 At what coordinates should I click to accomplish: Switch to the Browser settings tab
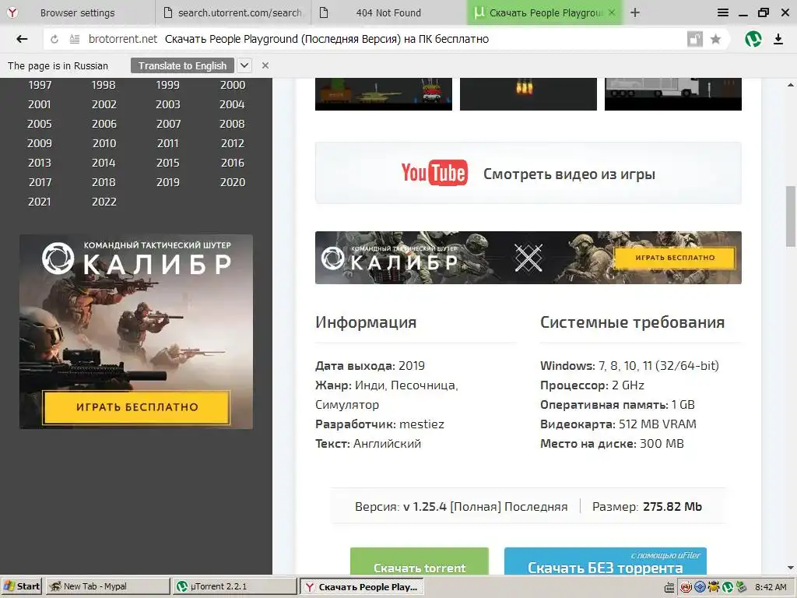click(77, 12)
